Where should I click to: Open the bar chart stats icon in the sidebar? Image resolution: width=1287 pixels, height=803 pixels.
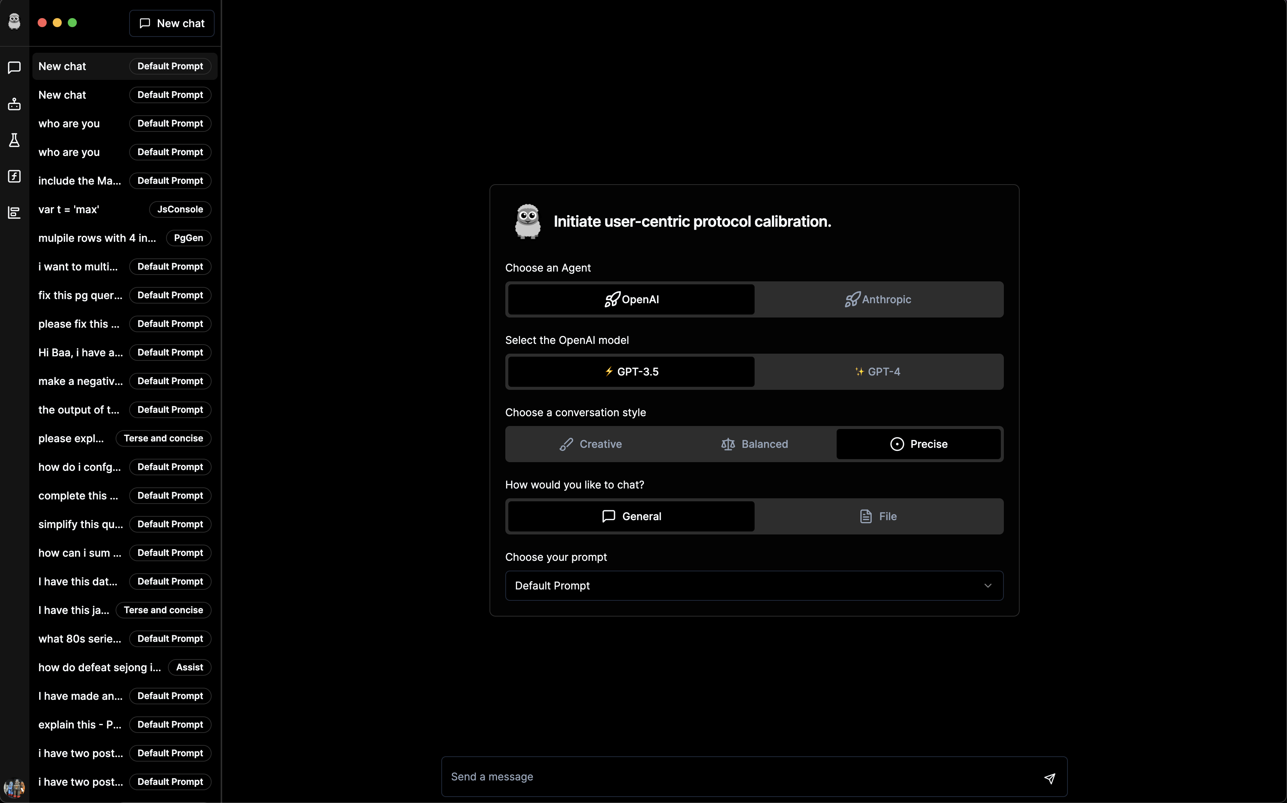pyautogui.click(x=14, y=212)
